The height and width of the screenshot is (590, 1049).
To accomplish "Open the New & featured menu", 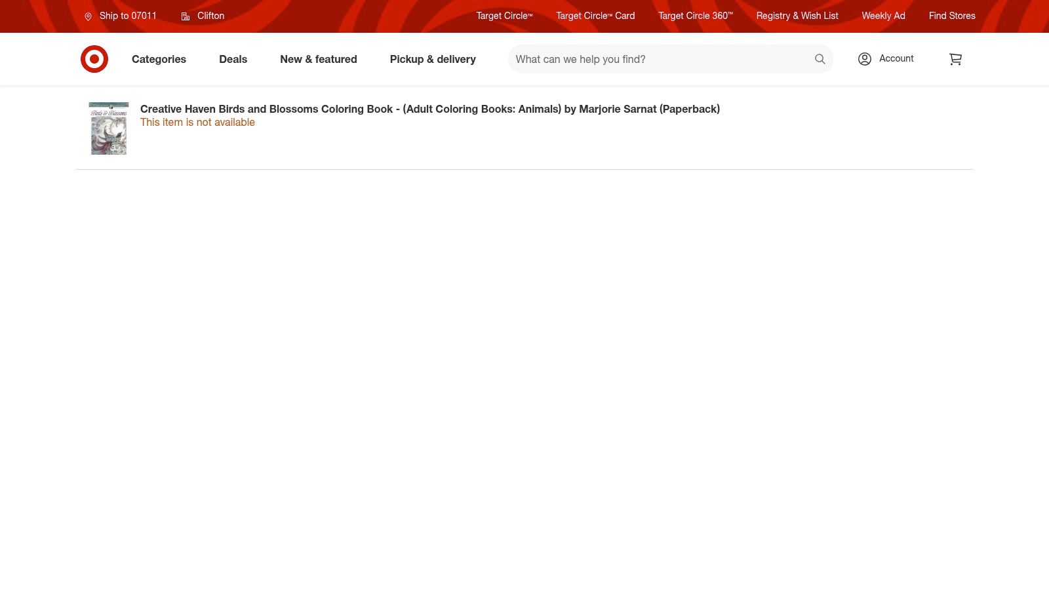I will [x=319, y=59].
